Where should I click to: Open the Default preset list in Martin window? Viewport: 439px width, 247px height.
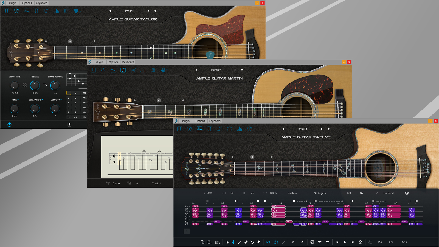click(x=242, y=70)
